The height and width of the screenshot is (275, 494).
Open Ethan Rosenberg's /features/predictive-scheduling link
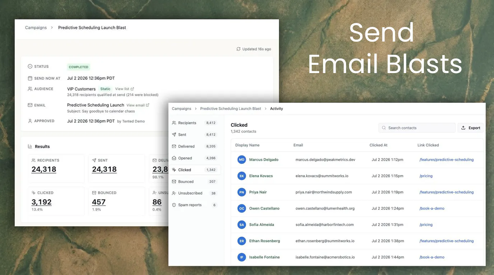click(x=447, y=241)
